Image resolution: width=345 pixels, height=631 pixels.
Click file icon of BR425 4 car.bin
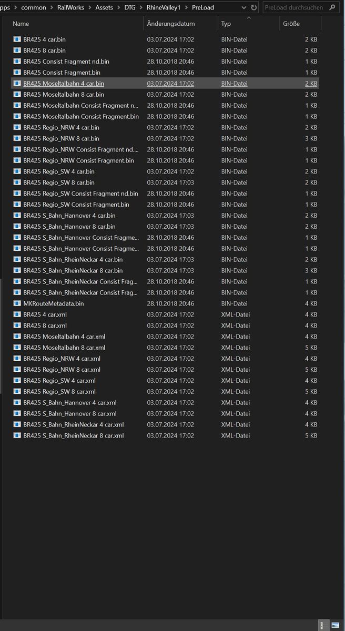pyautogui.click(x=17, y=39)
